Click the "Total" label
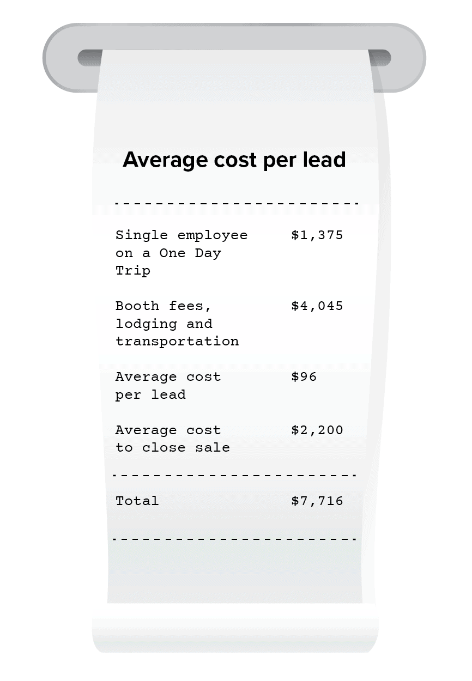The image size is (472, 681). coord(137,501)
